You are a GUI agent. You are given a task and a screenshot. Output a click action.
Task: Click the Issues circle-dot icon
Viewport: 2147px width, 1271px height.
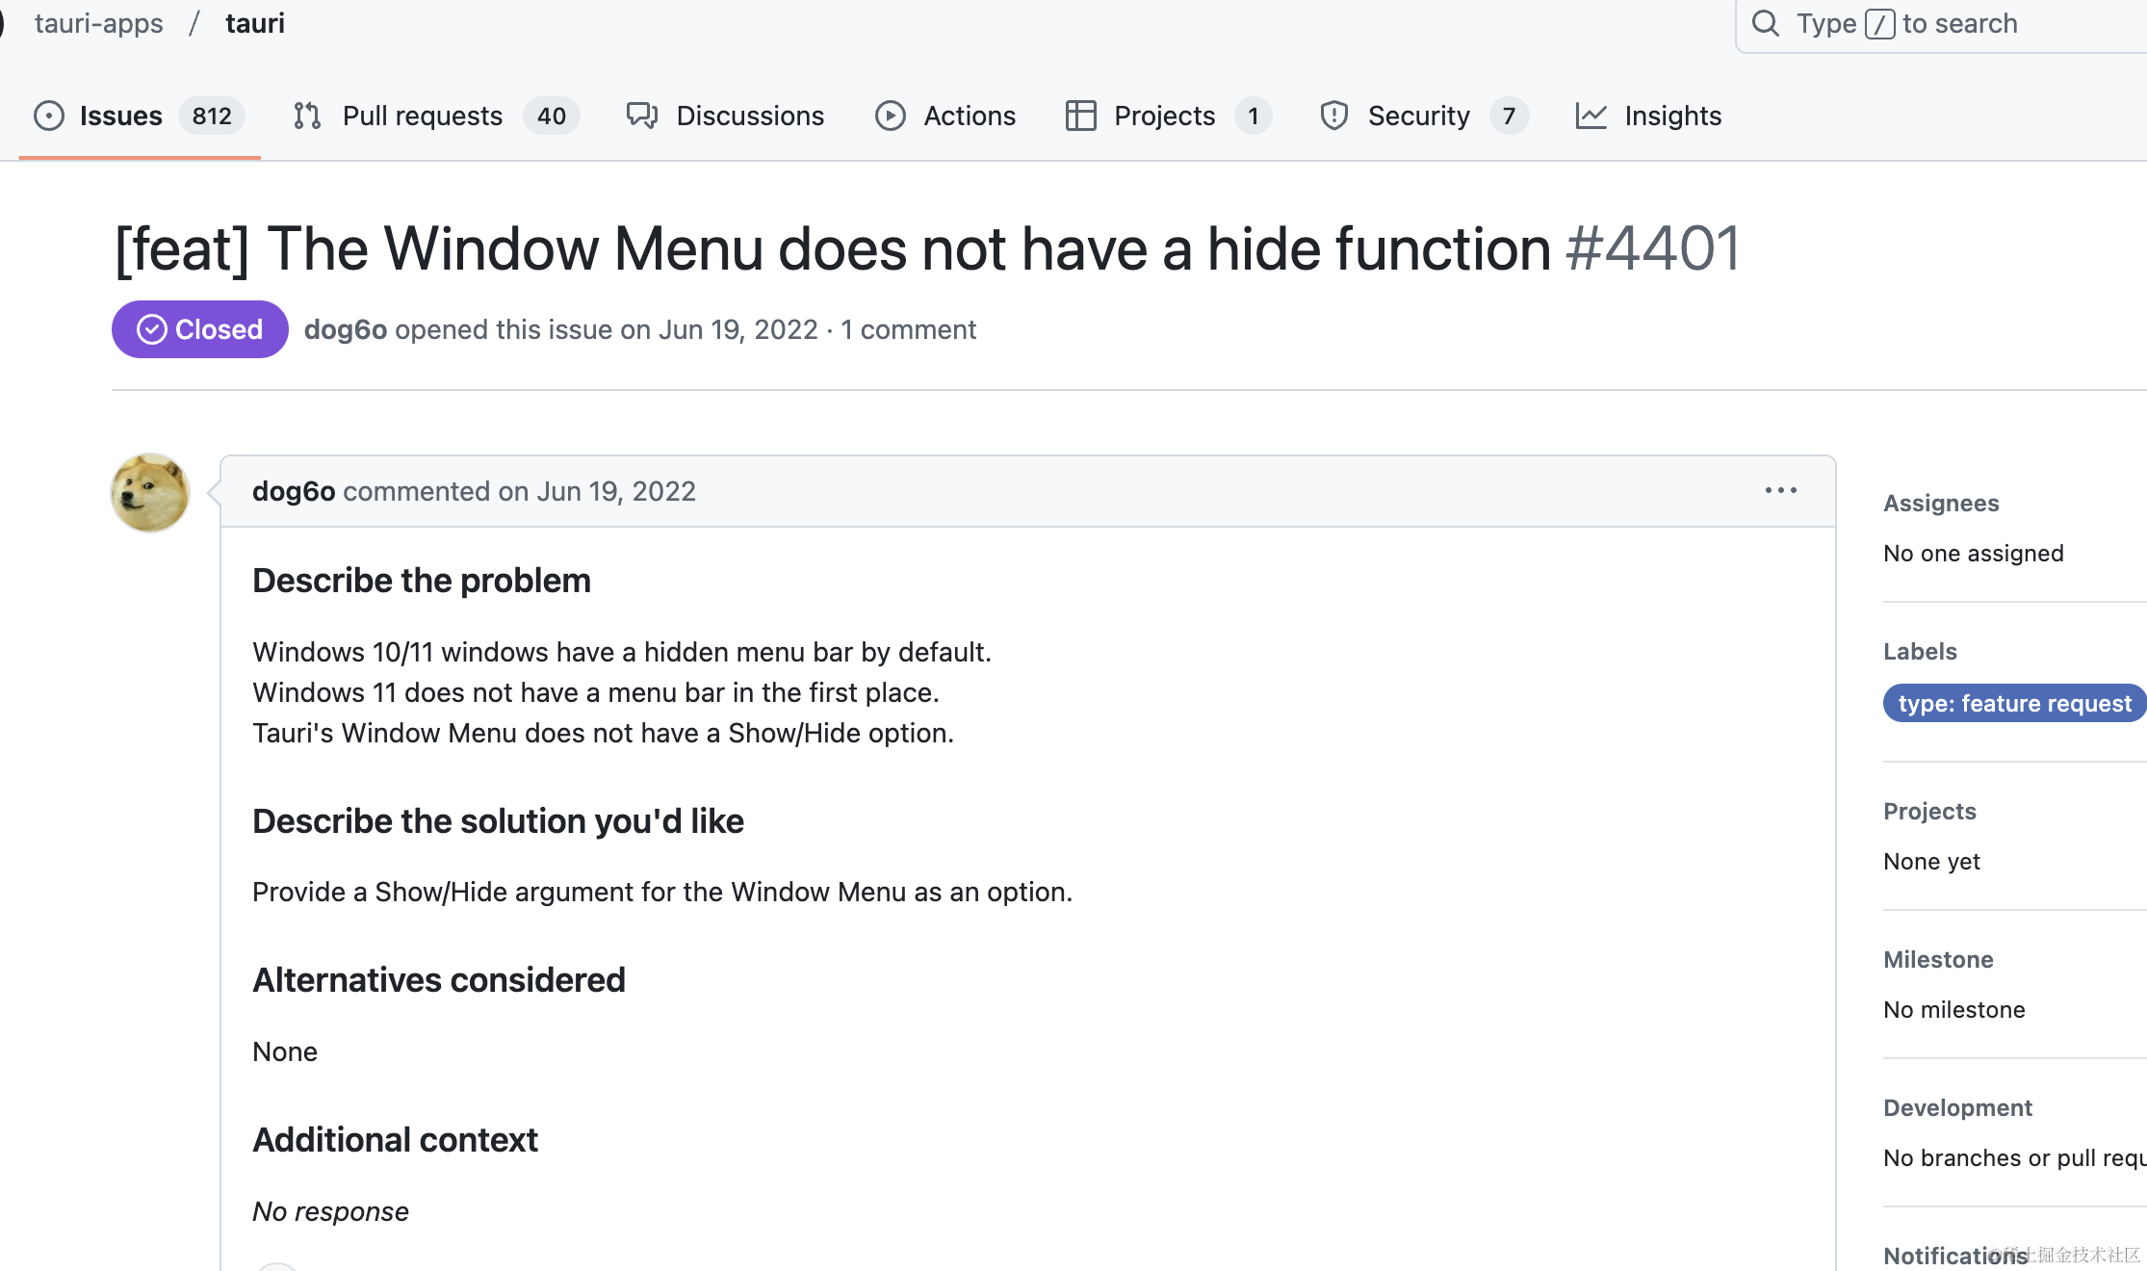(49, 116)
